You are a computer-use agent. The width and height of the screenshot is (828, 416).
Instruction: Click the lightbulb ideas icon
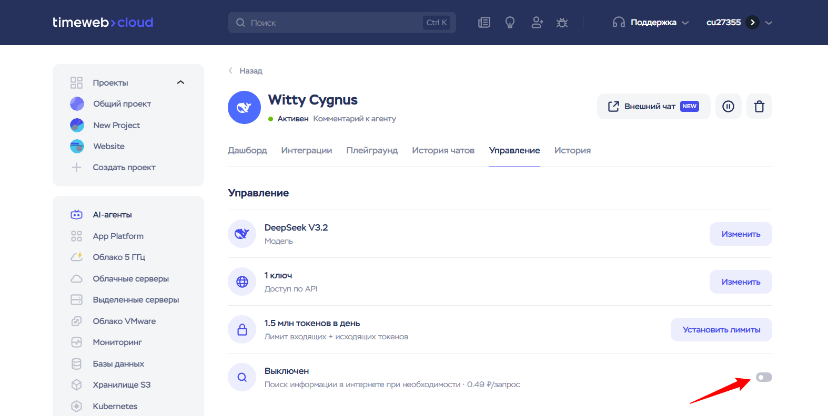pos(510,23)
